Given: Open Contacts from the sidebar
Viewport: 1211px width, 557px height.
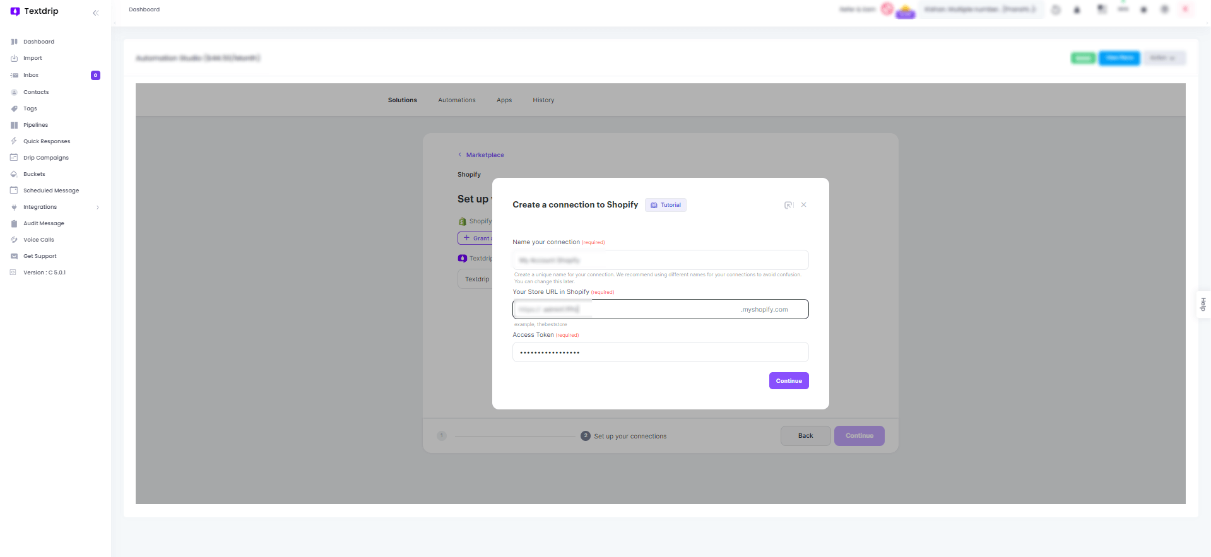Looking at the screenshot, I should pyautogui.click(x=36, y=92).
